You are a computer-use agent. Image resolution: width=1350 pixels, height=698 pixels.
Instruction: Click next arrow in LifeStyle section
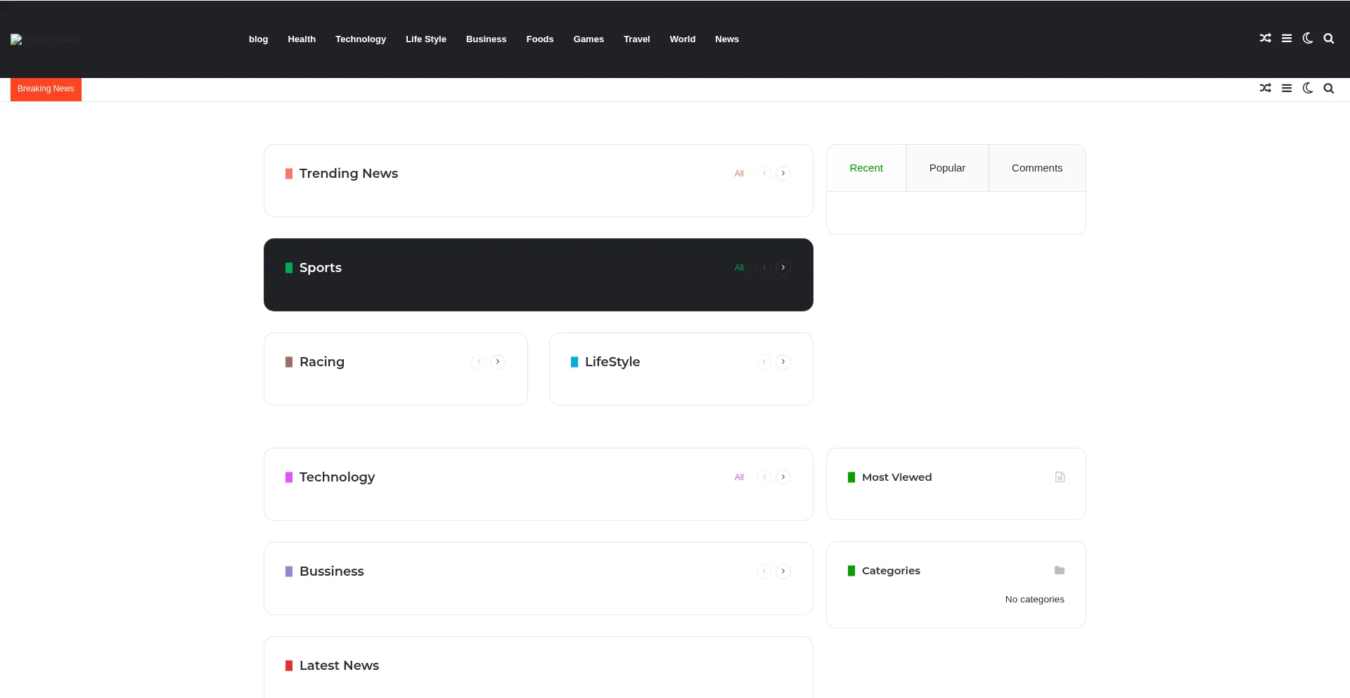[x=783, y=362]
